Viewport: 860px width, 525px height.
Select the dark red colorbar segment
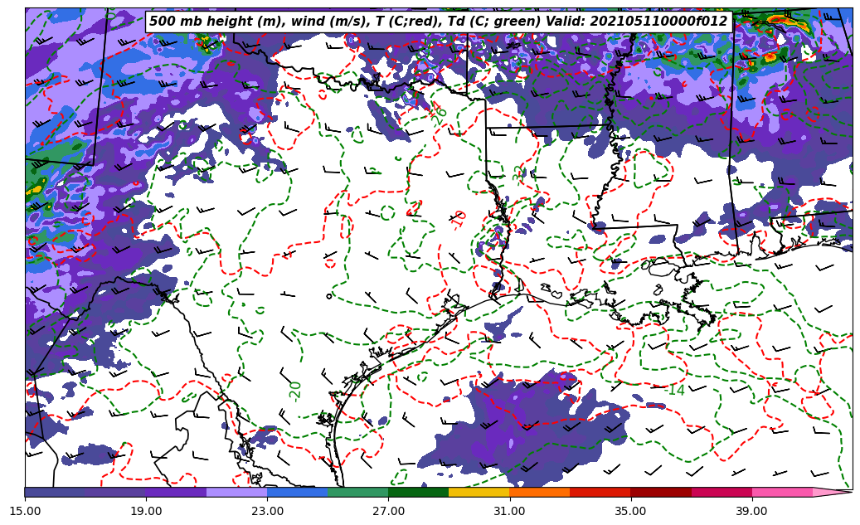coord(660,492)
